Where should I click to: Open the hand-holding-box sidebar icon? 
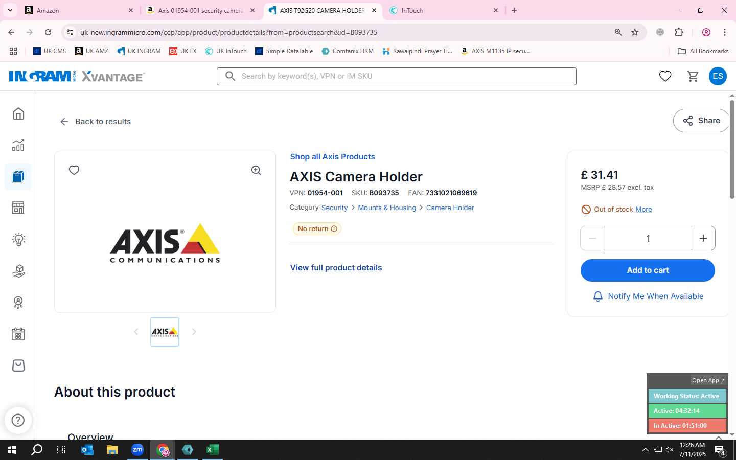coord(18,271)
